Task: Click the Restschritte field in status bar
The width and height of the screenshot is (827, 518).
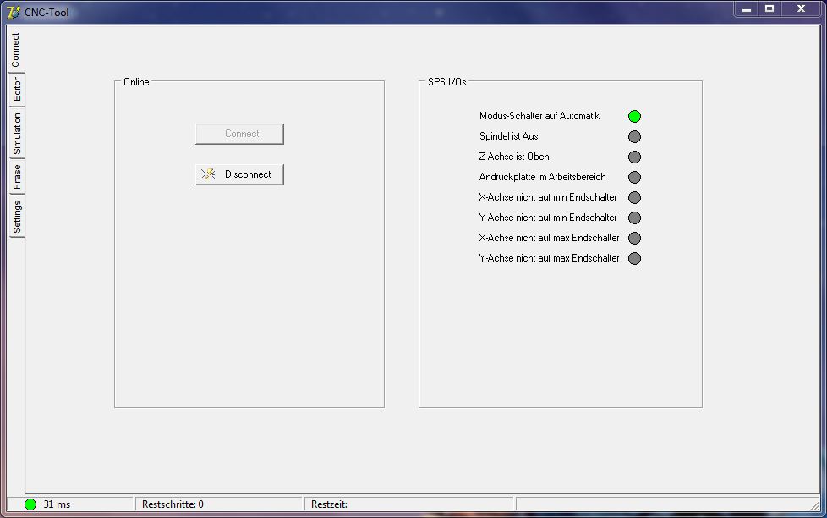Action: pos(218,504)
